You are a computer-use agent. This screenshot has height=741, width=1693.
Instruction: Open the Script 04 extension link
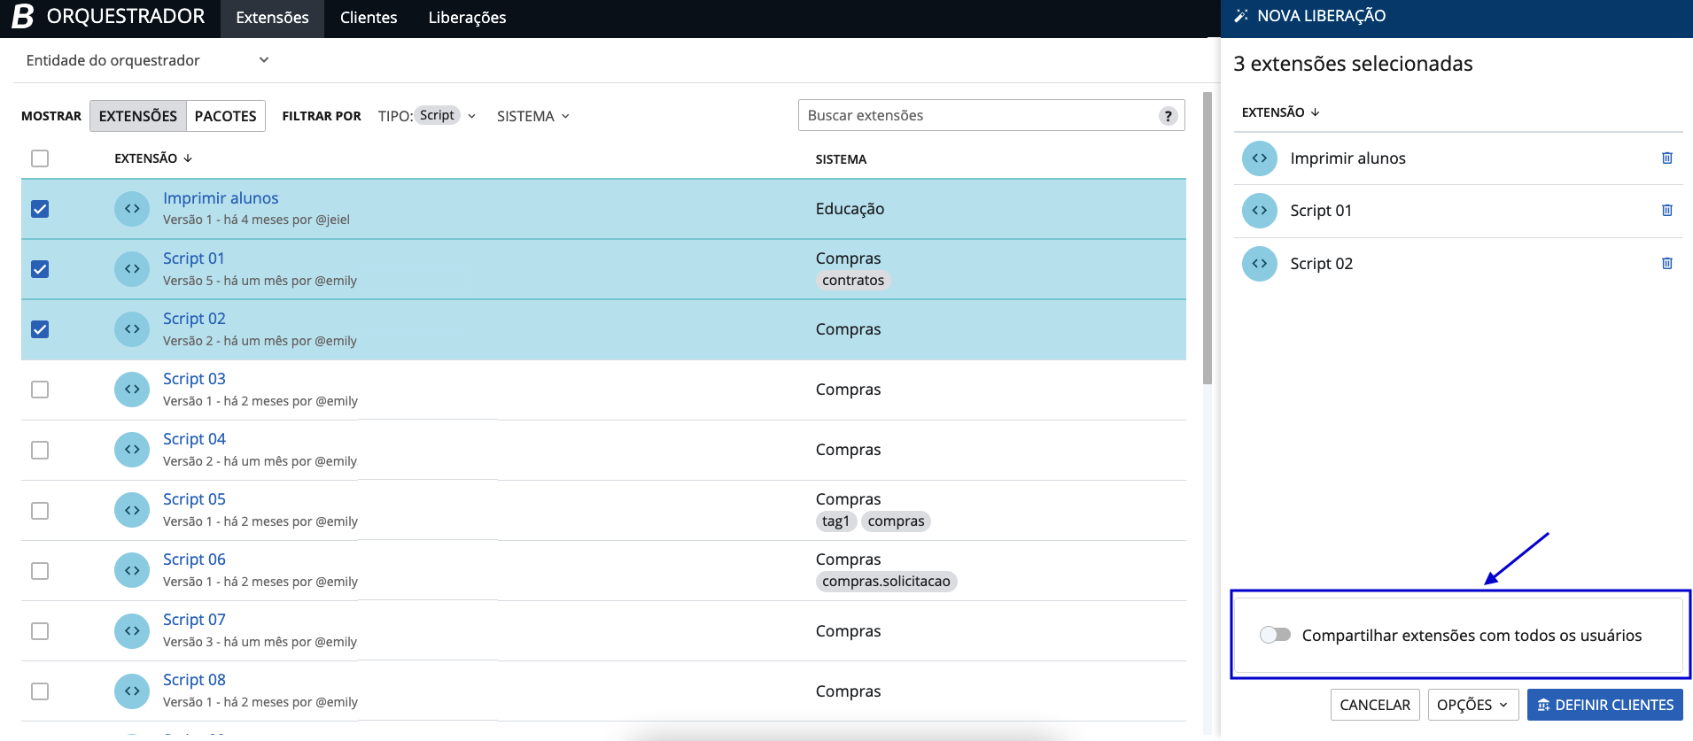[194, 439]
